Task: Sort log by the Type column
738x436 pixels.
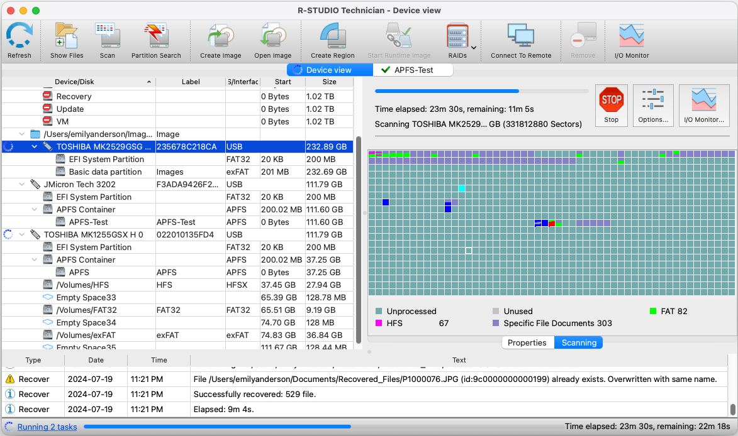Action: (x=33, y=360)
